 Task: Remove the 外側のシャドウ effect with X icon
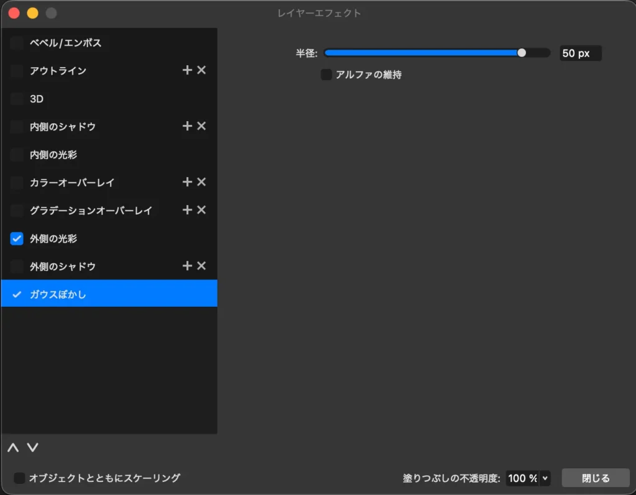(x=201, y=266)
